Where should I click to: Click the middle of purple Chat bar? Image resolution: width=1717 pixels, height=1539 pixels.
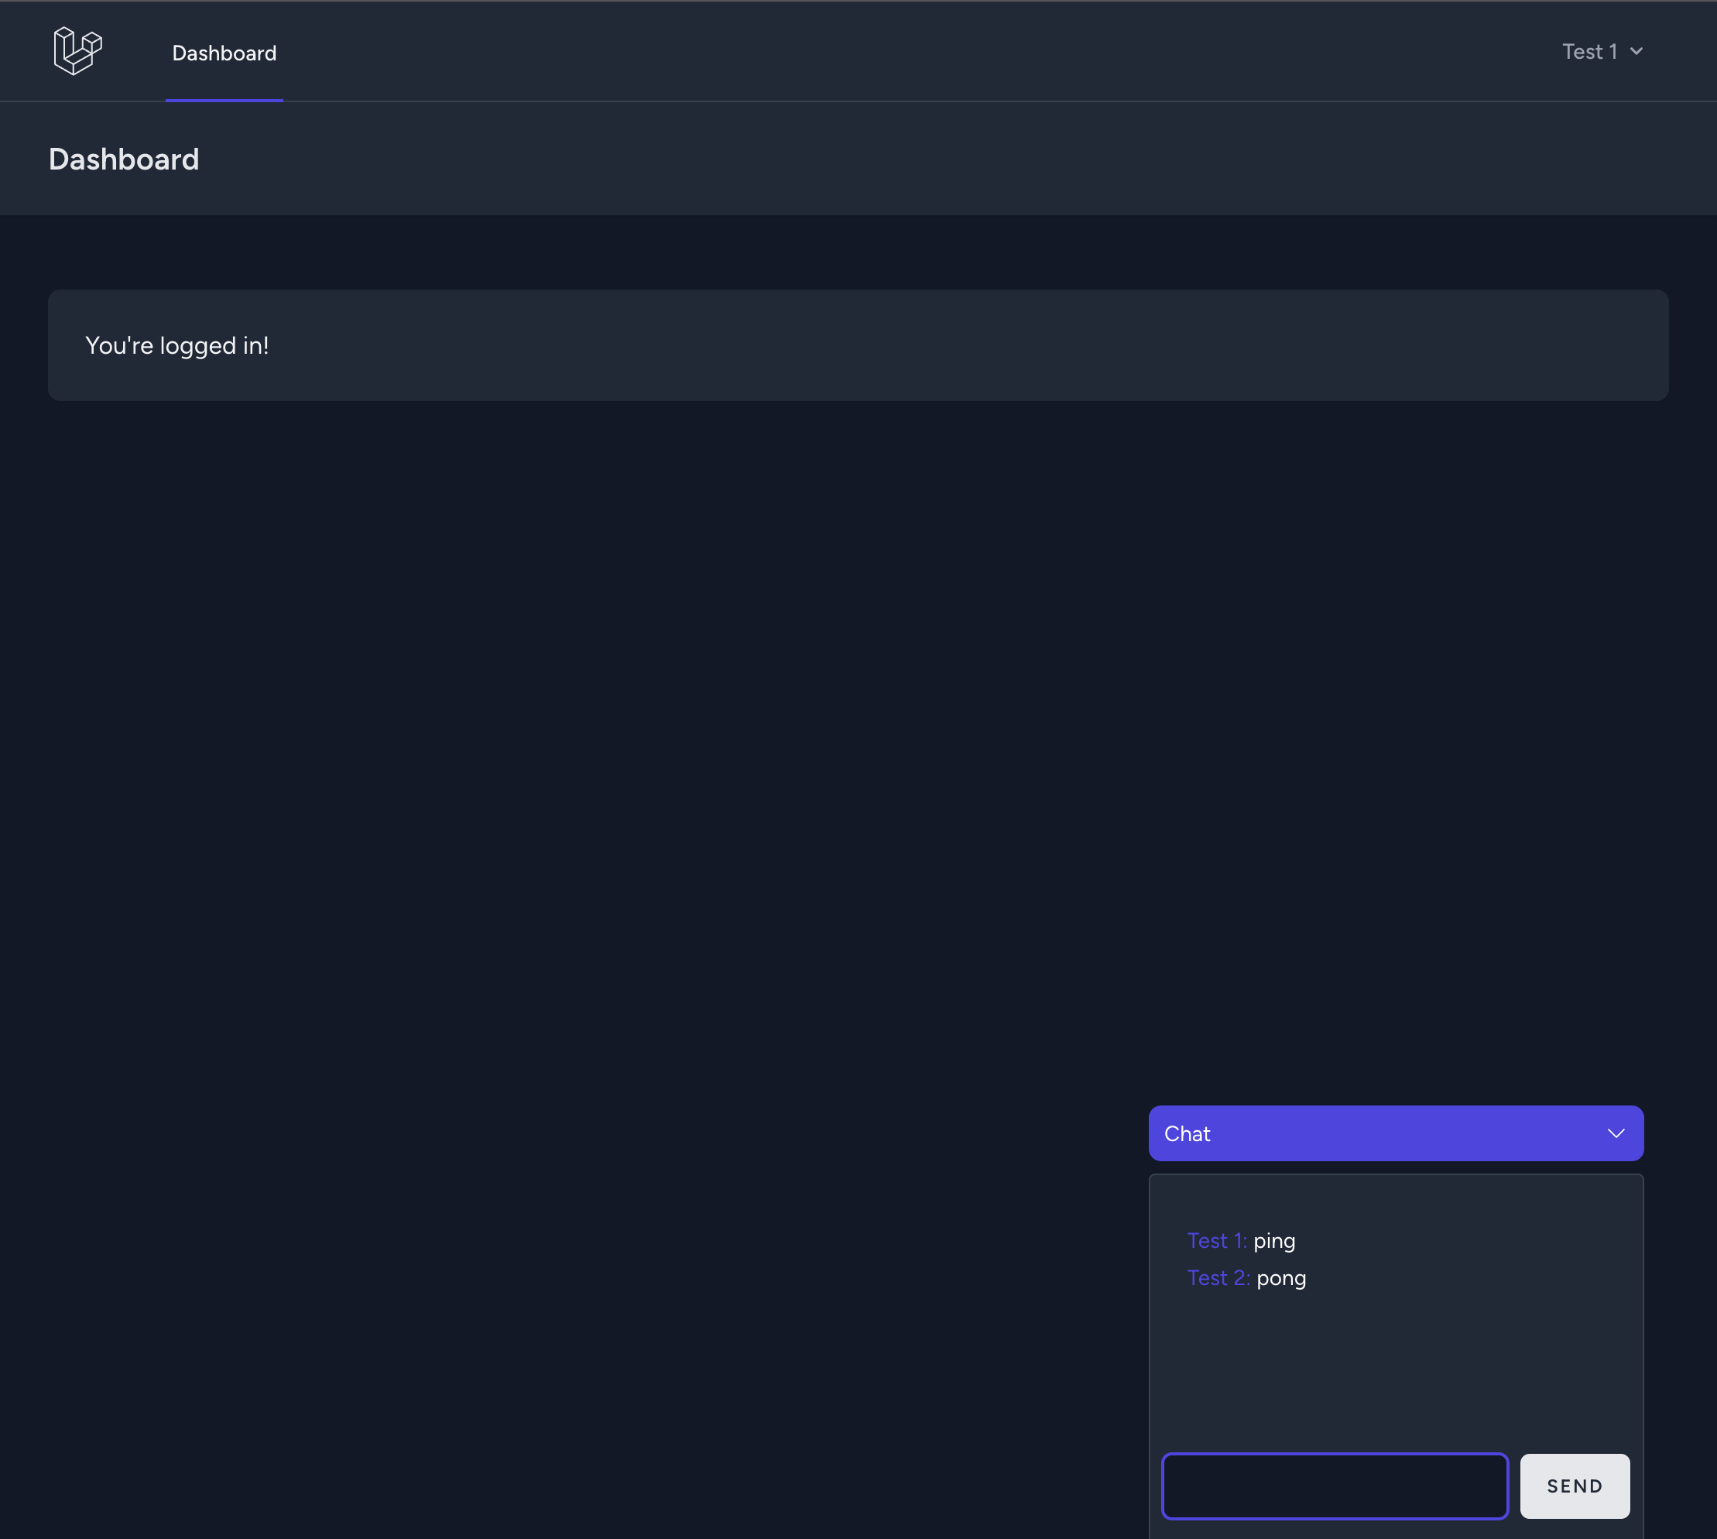[x=1395, y=1133]
